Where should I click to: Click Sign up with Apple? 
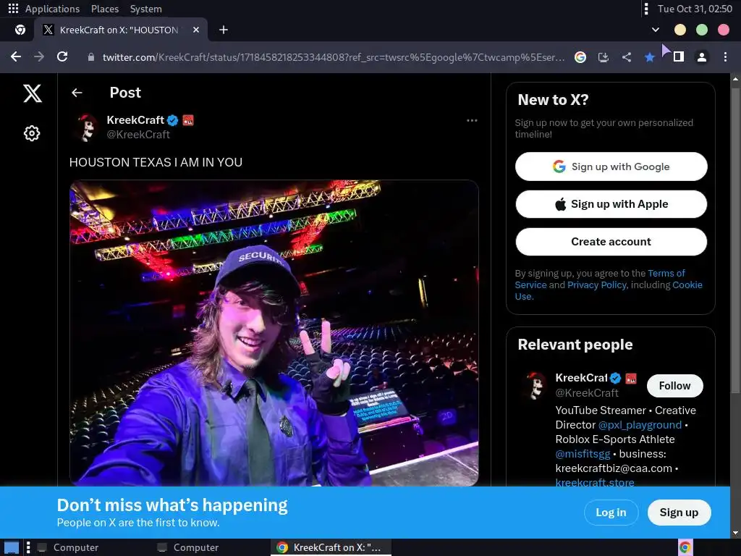[x=611, y=204]
